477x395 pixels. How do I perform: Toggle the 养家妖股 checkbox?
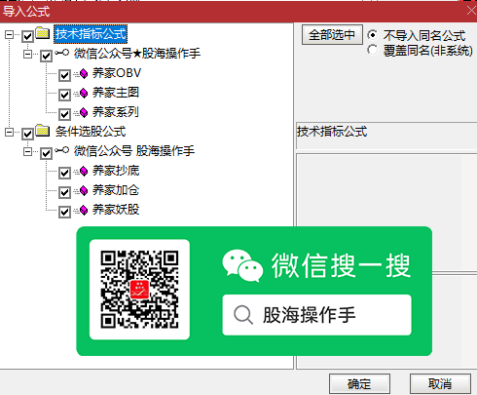click(x=64, y=212)
